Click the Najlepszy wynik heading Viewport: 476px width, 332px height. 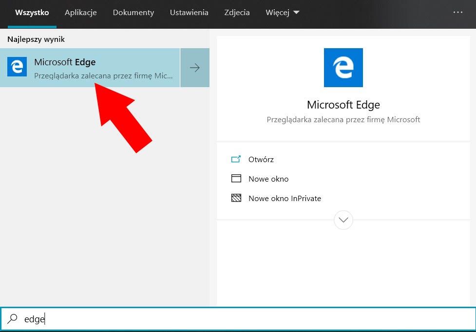(36, 39)
